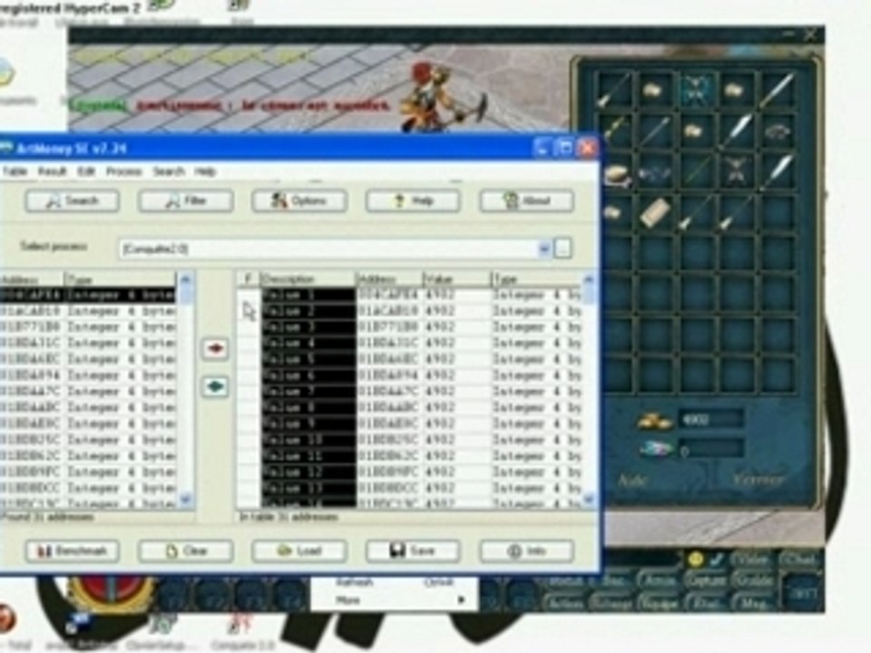Image resolution: width=871 pixels, height=653 pixels.
Task: Toggle freeze cell for Value 6 row
Action: tap(249, 375)
